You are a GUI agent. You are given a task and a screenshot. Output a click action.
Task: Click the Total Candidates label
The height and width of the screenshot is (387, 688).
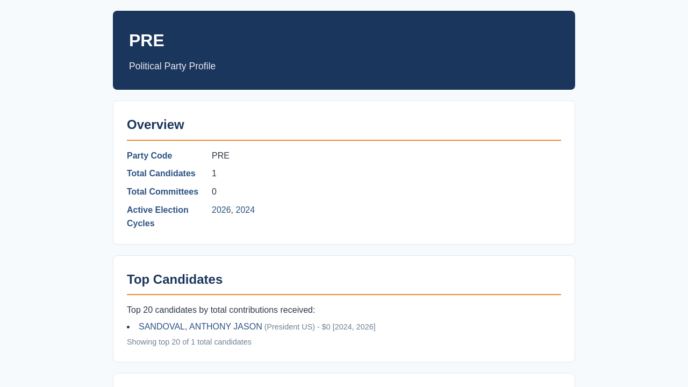pos(161,174)
